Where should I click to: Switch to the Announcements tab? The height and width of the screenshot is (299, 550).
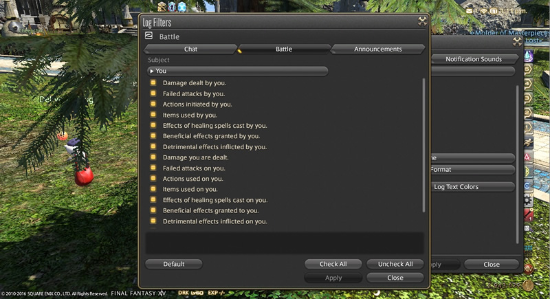click(x=377, y=49)
